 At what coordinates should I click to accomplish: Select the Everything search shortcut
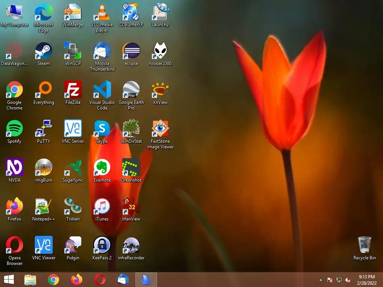[x=43, y=93]
